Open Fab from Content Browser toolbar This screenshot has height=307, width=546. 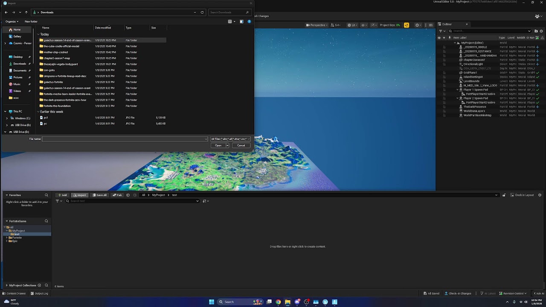[117, 195]
